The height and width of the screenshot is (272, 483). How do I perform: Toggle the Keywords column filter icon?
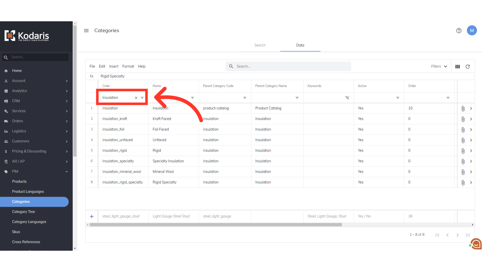click(347, 98)
